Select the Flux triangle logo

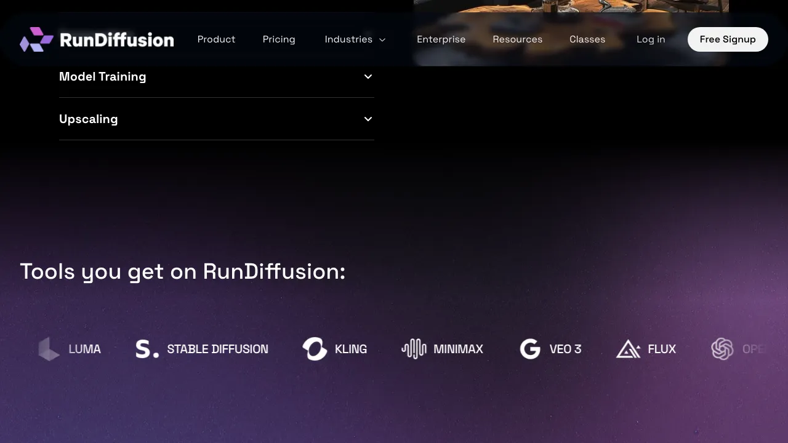pos(629,349)
